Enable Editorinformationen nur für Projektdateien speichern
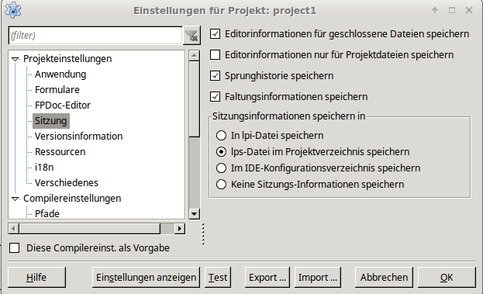The height and width of the screenshot is (294, 483). point(215,55)
